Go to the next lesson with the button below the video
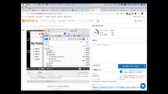 (50, 73)
